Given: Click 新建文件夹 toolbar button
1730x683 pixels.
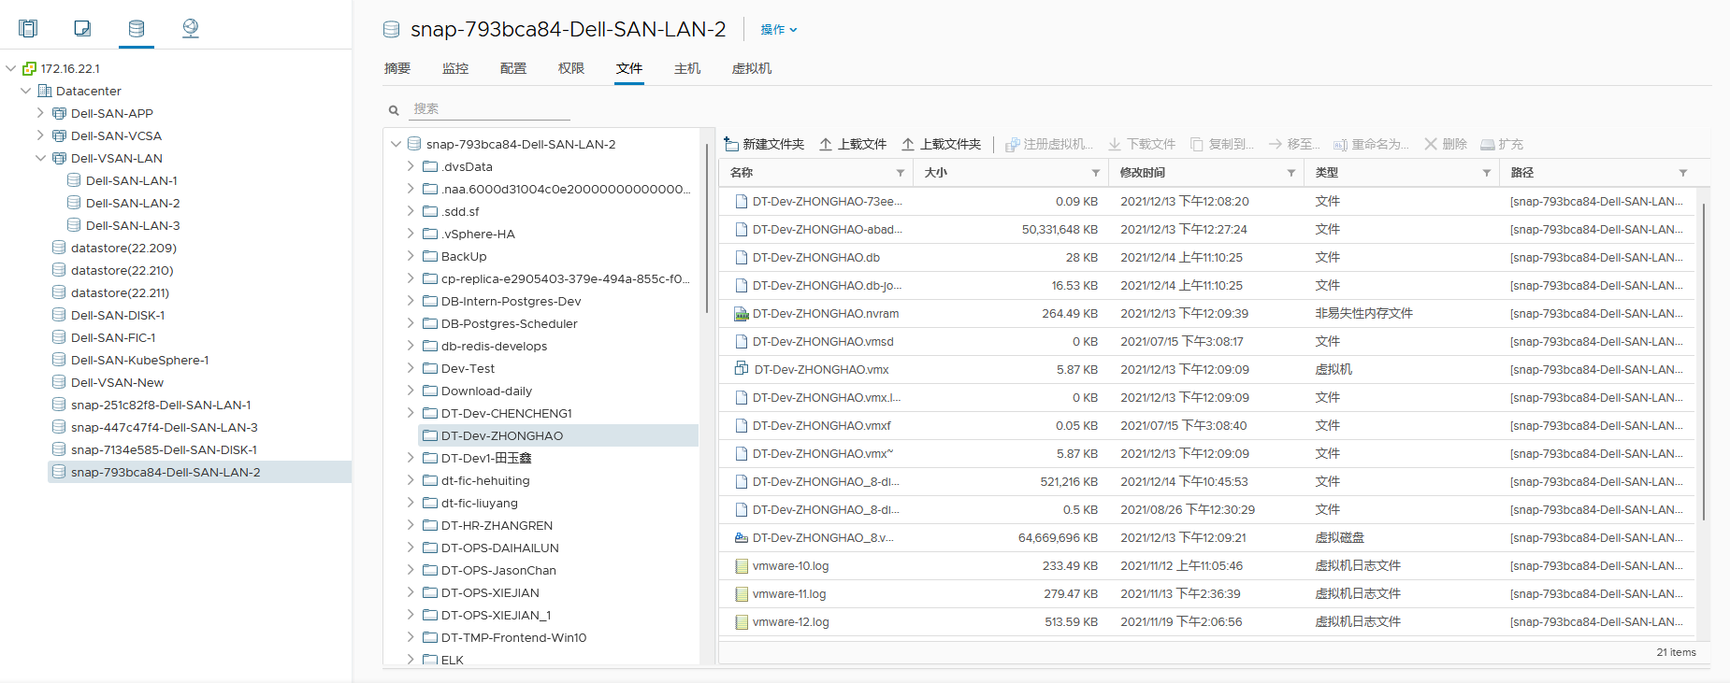Looking at the screenshot, I should click(x=764, y=144).
